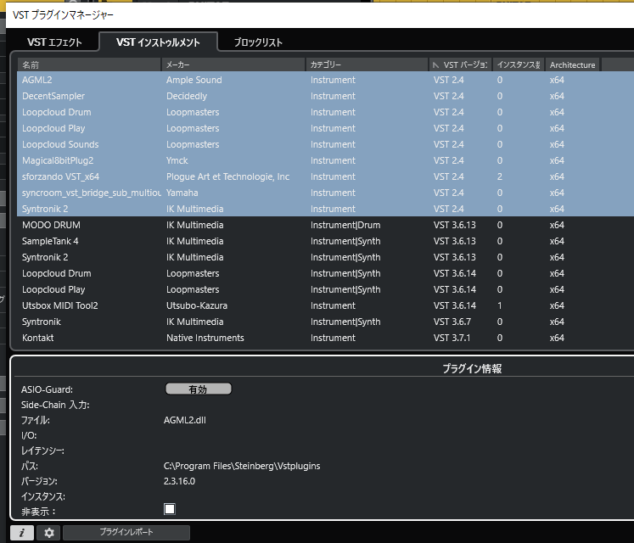
Task: Toggle the ASIO-Guard 有効 button
Action: (198, 389)
